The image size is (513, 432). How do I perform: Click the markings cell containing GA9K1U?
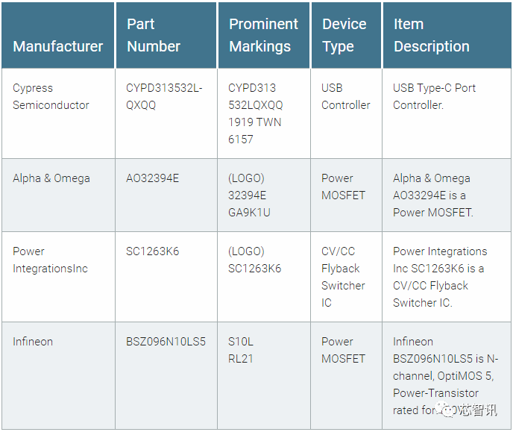pyautogui.click(x=249, y=195)
